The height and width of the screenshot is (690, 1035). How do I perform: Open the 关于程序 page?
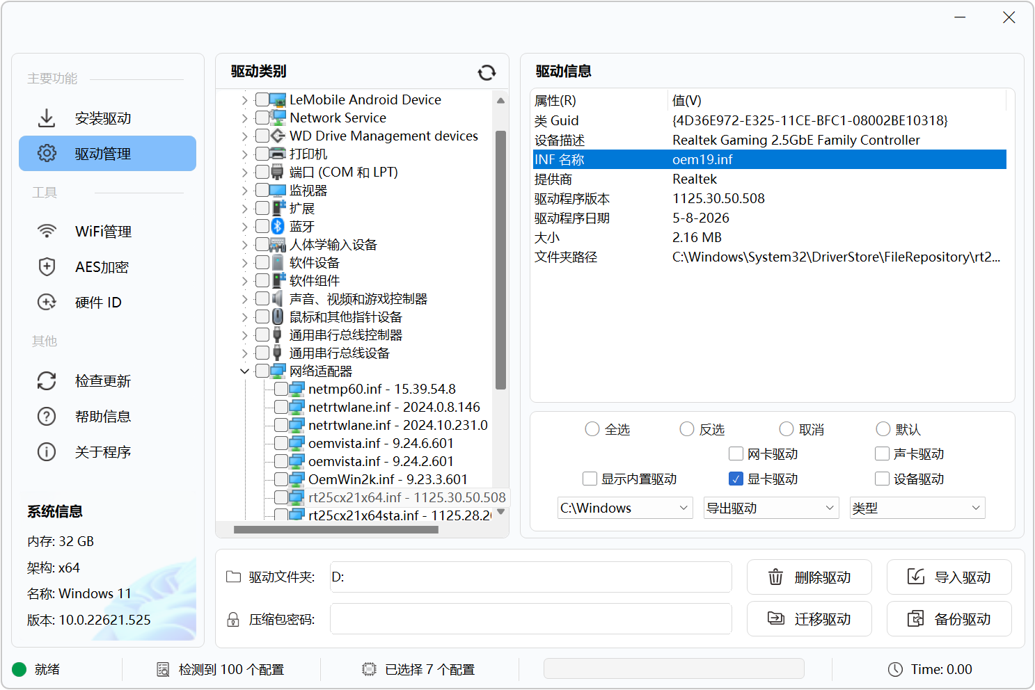(107, 451)
